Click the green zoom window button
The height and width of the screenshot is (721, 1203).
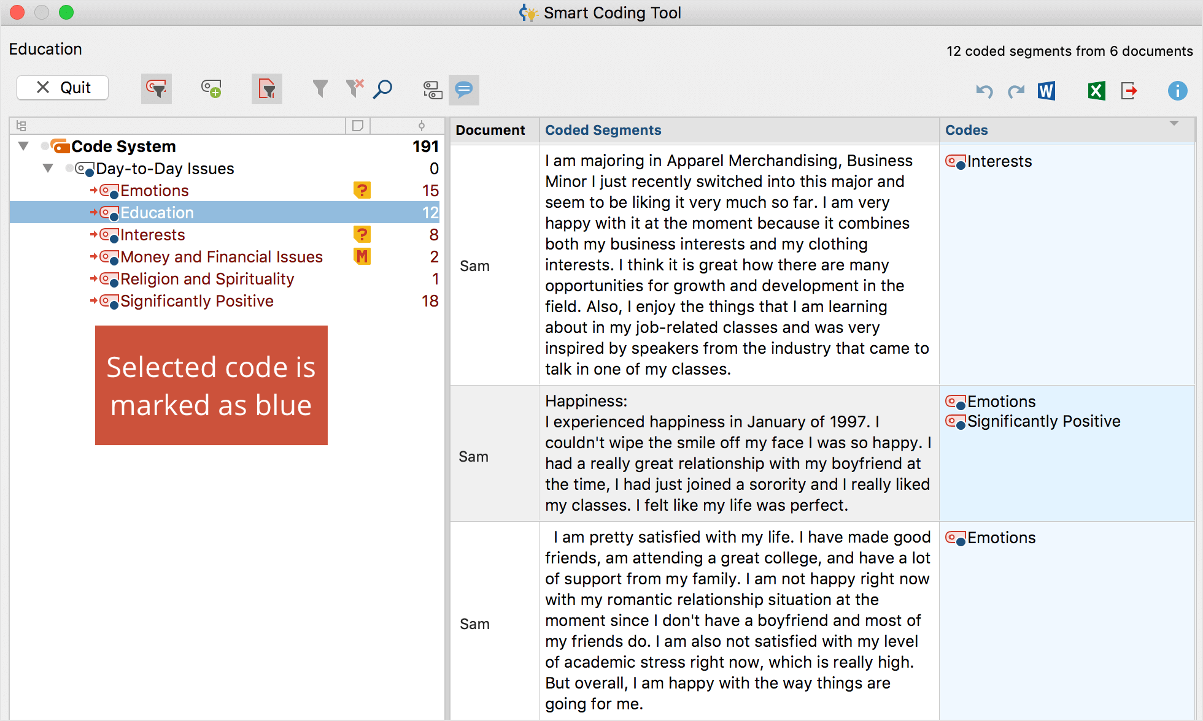point(66,12)
